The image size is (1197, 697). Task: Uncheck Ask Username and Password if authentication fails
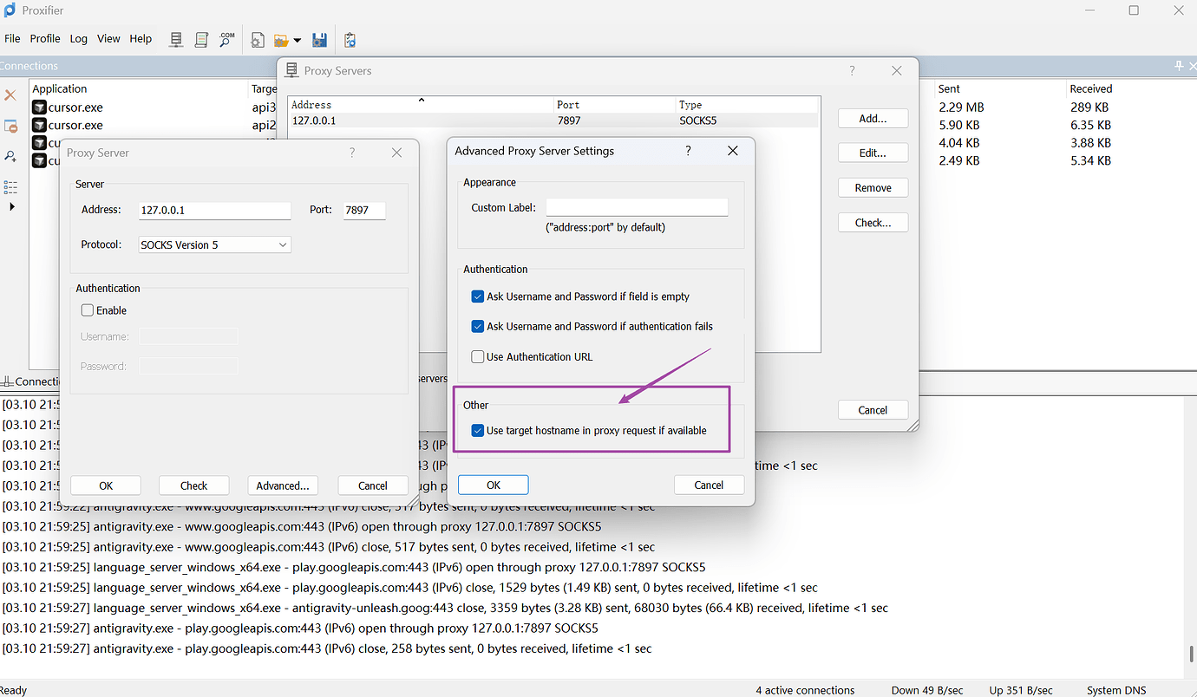coord(478,327)
